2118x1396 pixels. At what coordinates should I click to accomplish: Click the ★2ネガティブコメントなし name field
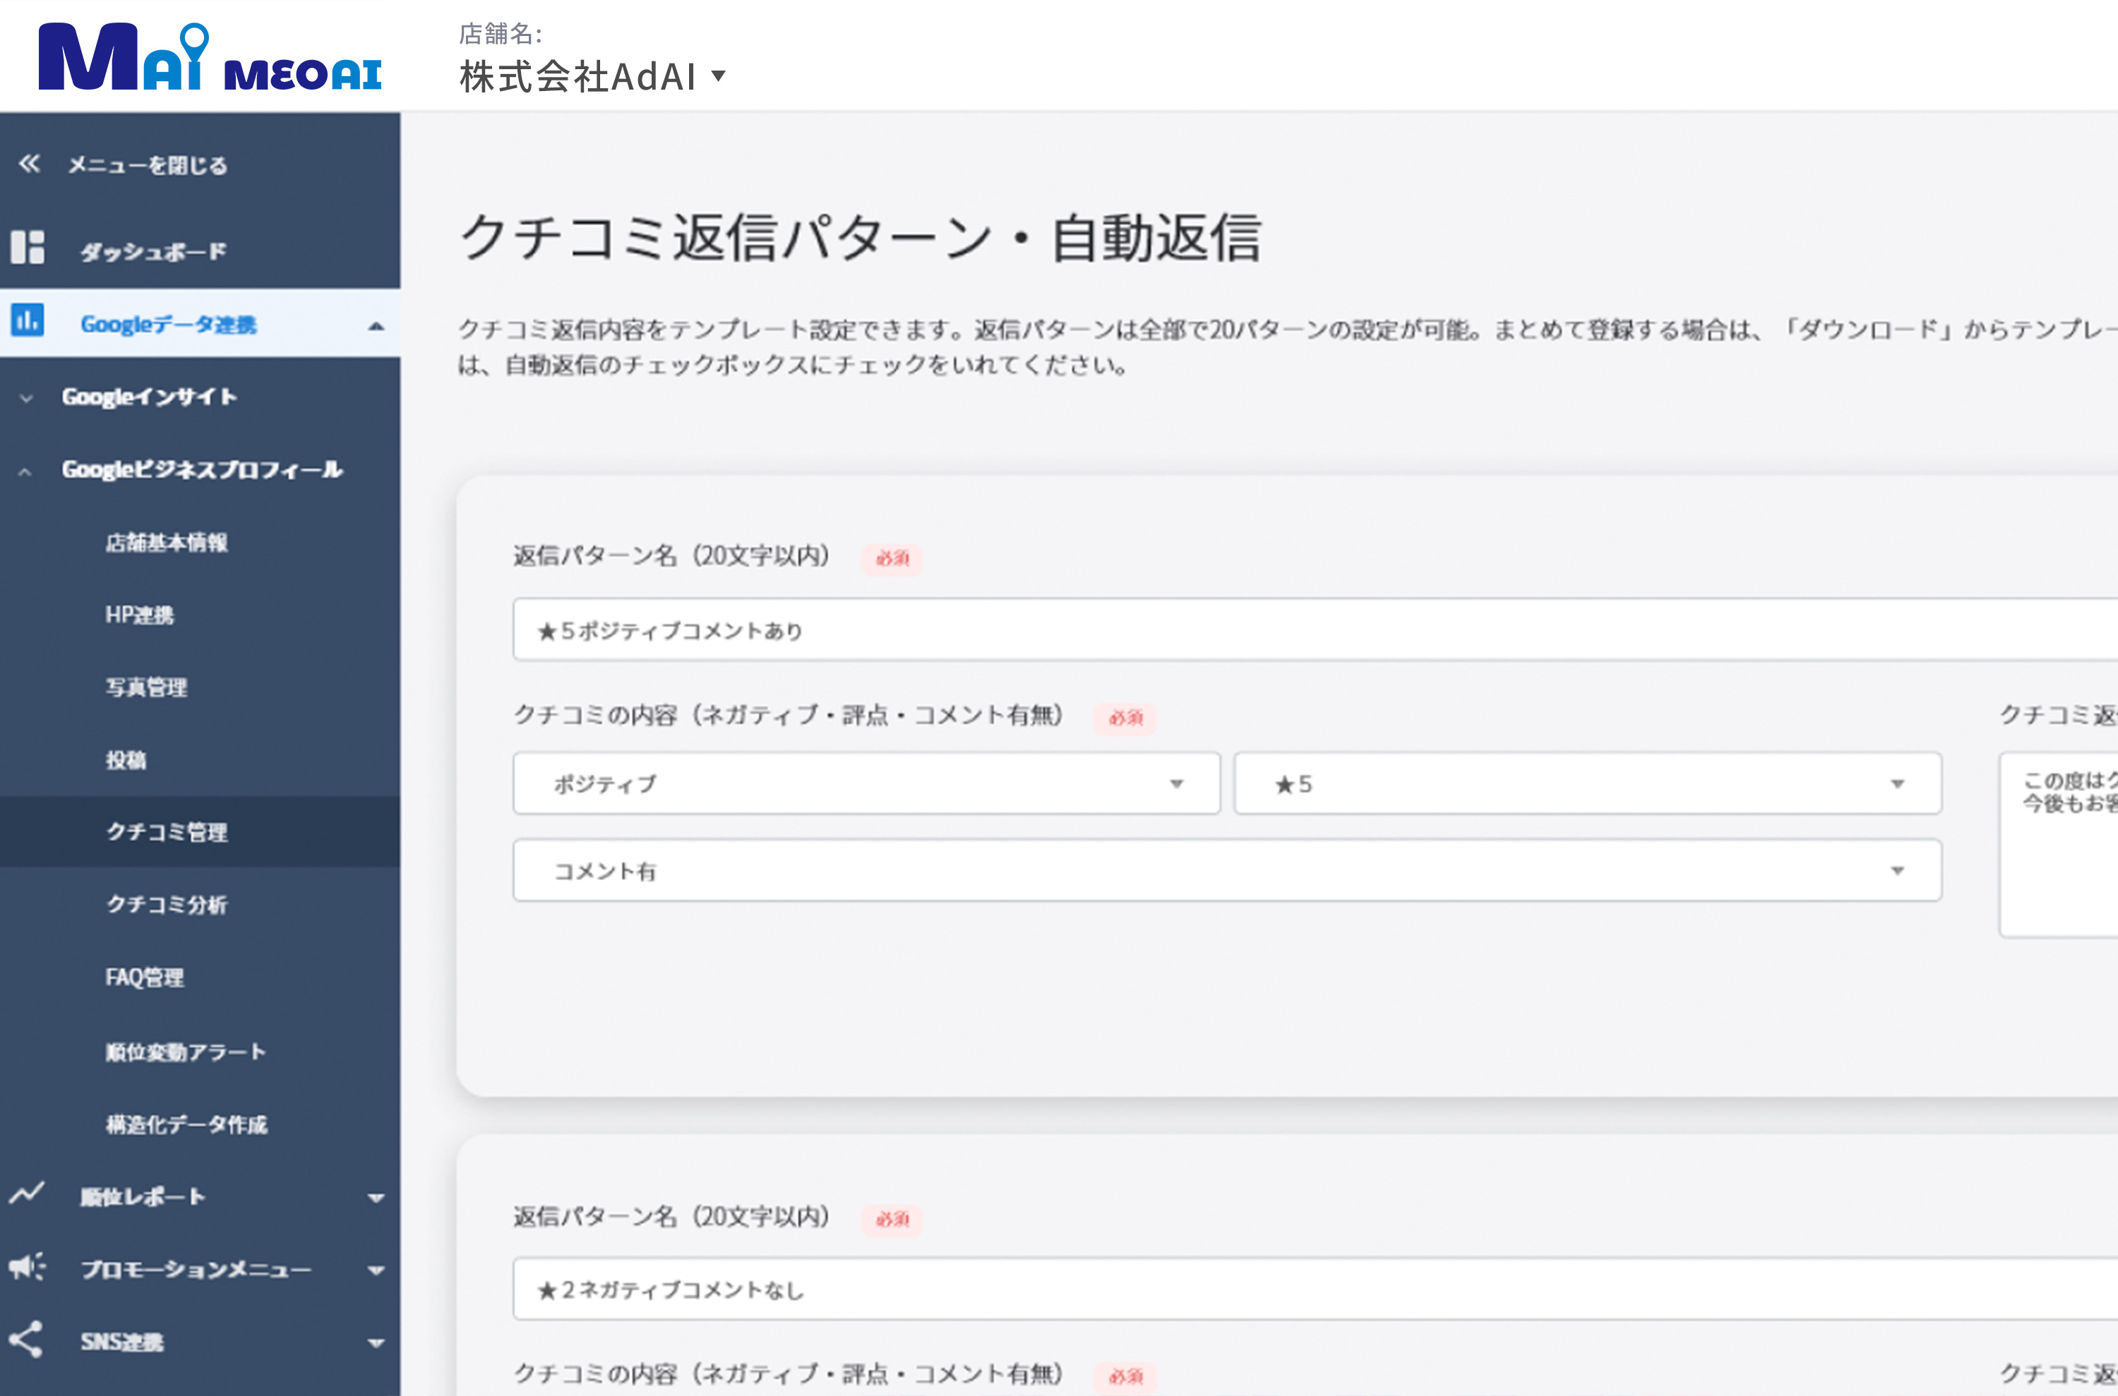[x=1315, y=1288]
